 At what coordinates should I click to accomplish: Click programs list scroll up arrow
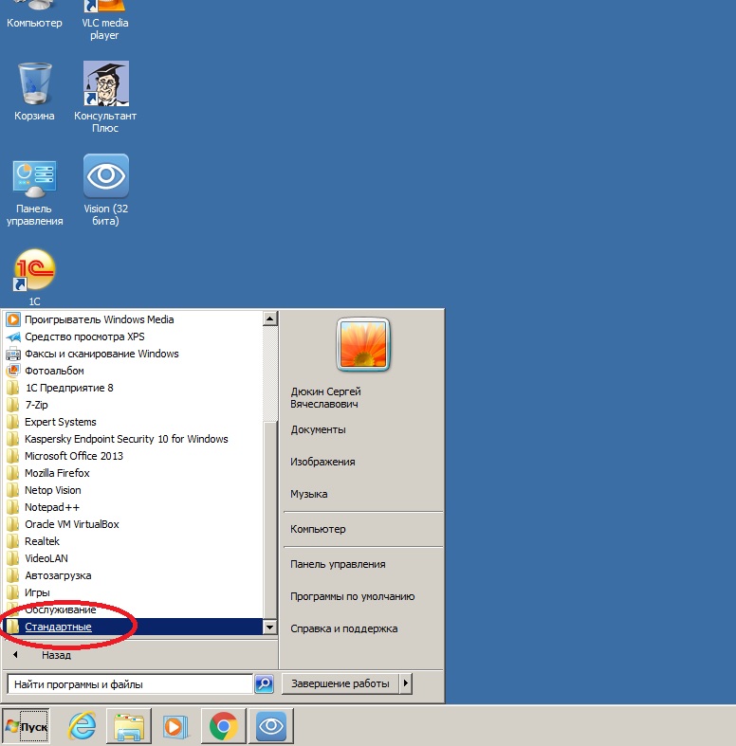270,318
